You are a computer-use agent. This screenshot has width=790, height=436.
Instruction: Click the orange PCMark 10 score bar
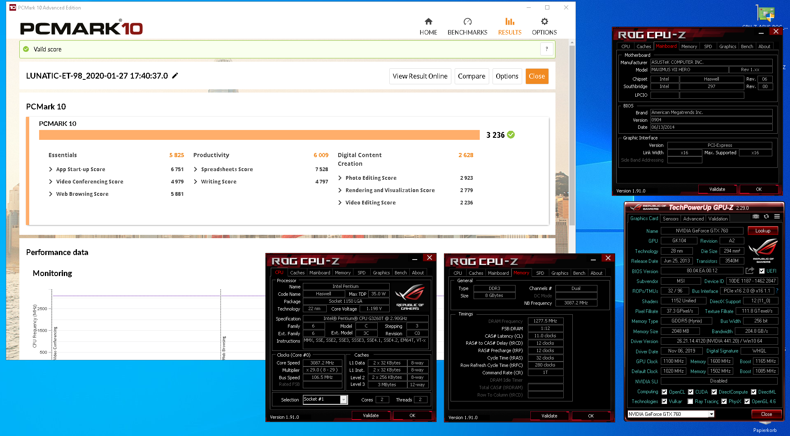click(259, 135)
